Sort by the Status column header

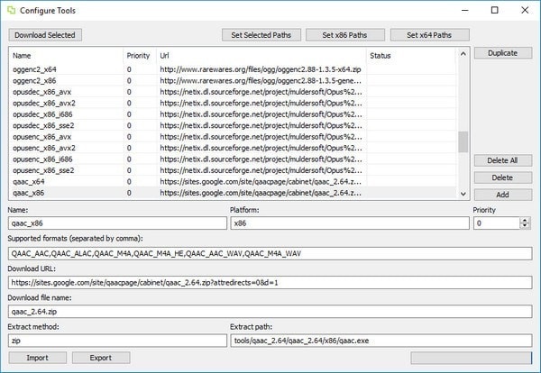(x=411, y=56)
